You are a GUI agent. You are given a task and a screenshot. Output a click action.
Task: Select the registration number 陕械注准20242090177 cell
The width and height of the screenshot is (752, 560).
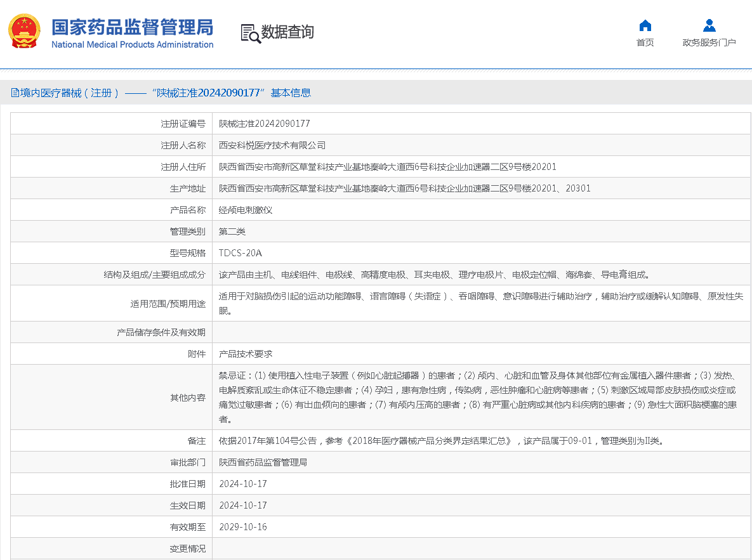(265, 124)
